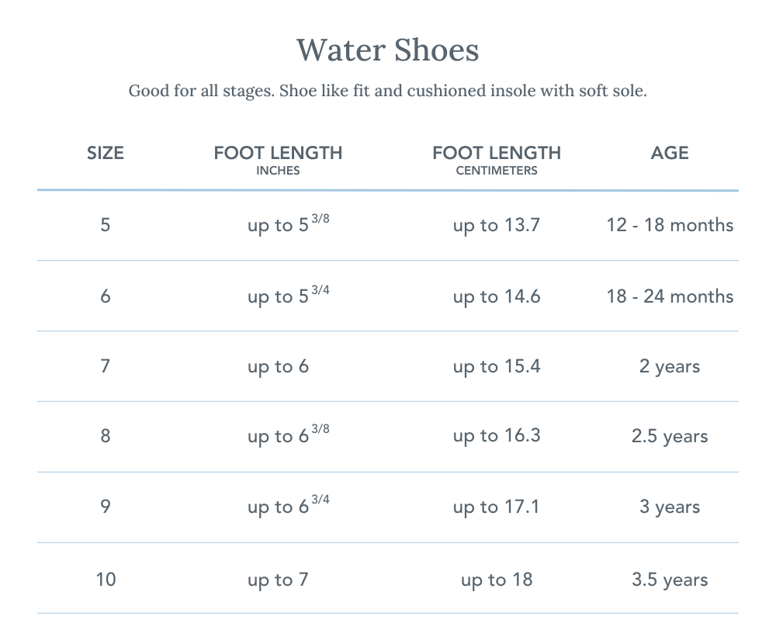Image resolution: width=776 pixels, height=644 pixels.
Task: Click the SIZE column header
Action: [x=106, y=153]
